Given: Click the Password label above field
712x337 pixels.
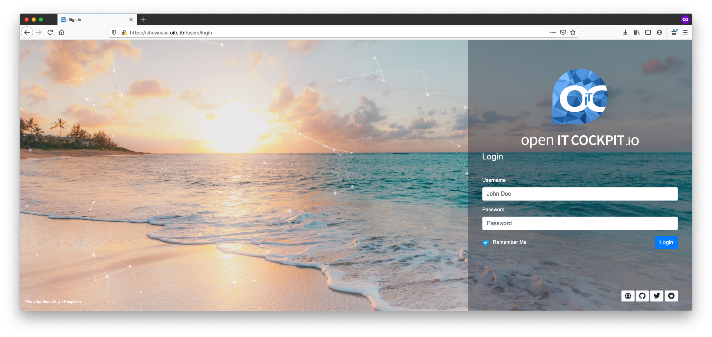Looking at the screenshot, I should tap(493, 210).
